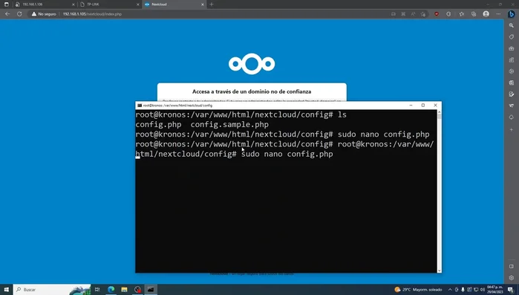Image resolution: width=519 pixels, height=295 pixels.
Task: Click the 'config.sample.php' text in terminal
Action: tap(229, 125)
